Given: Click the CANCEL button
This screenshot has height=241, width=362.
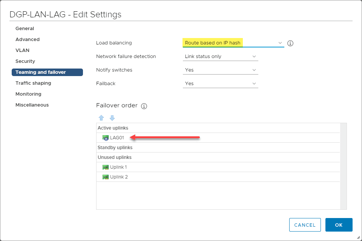Looking at the screenshot, I should (305, 225).
